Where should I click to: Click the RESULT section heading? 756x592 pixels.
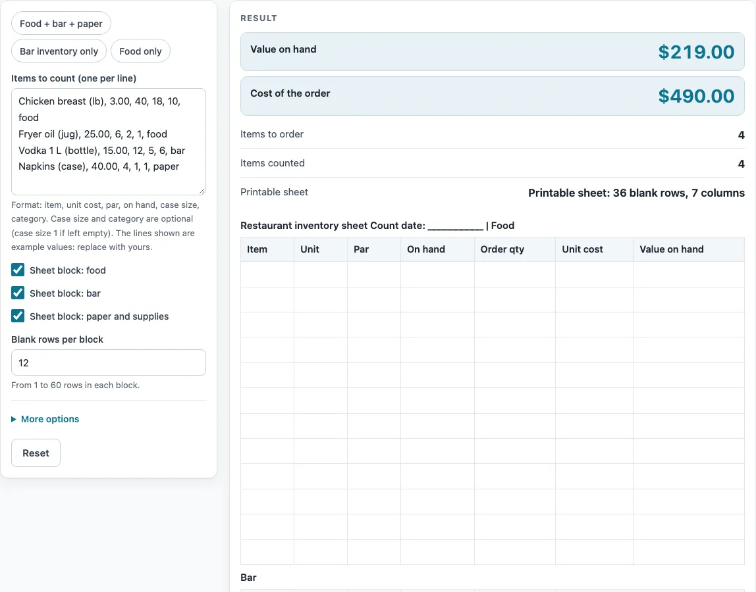258,18
